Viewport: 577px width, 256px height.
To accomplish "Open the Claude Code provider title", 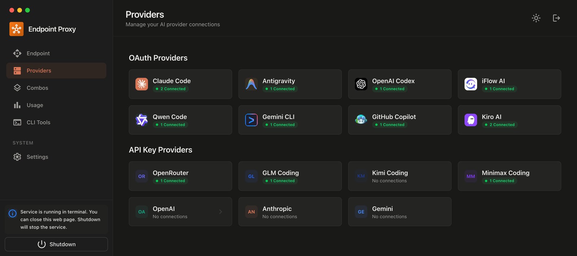I will point(172,81).
